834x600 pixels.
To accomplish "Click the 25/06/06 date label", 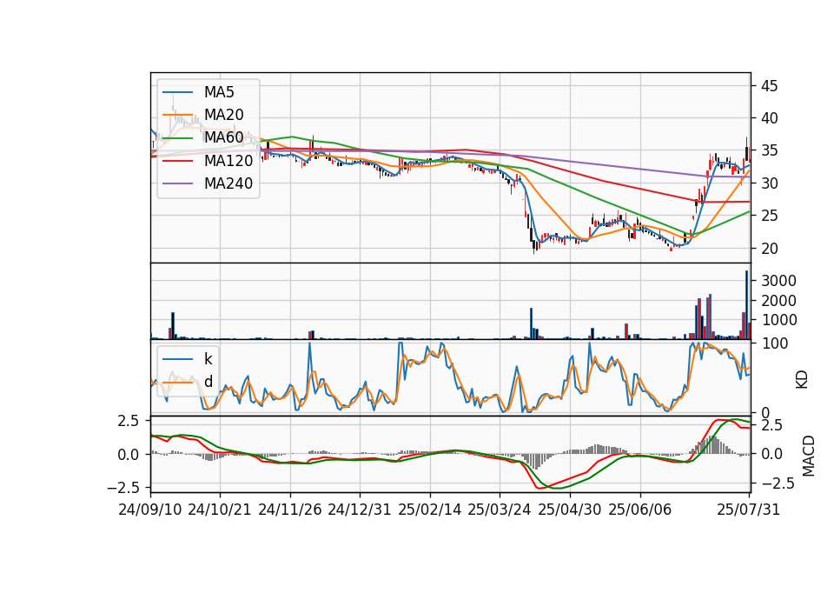I will (640, 510).
